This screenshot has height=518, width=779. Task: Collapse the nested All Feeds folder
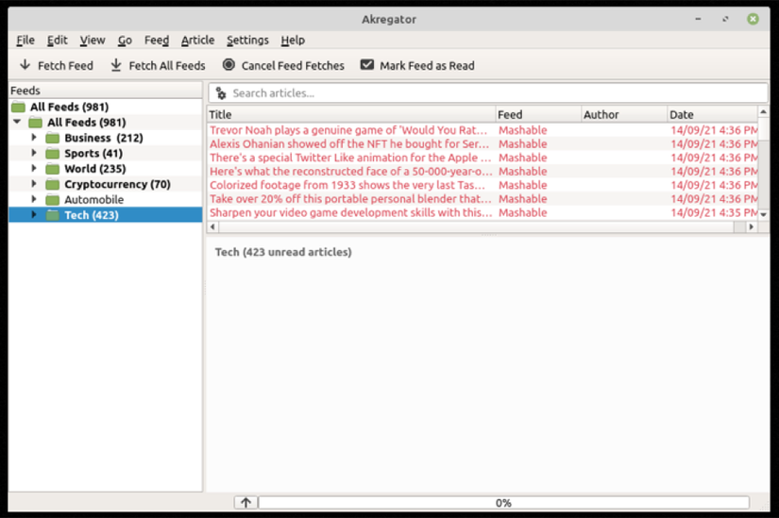point(17,122)
